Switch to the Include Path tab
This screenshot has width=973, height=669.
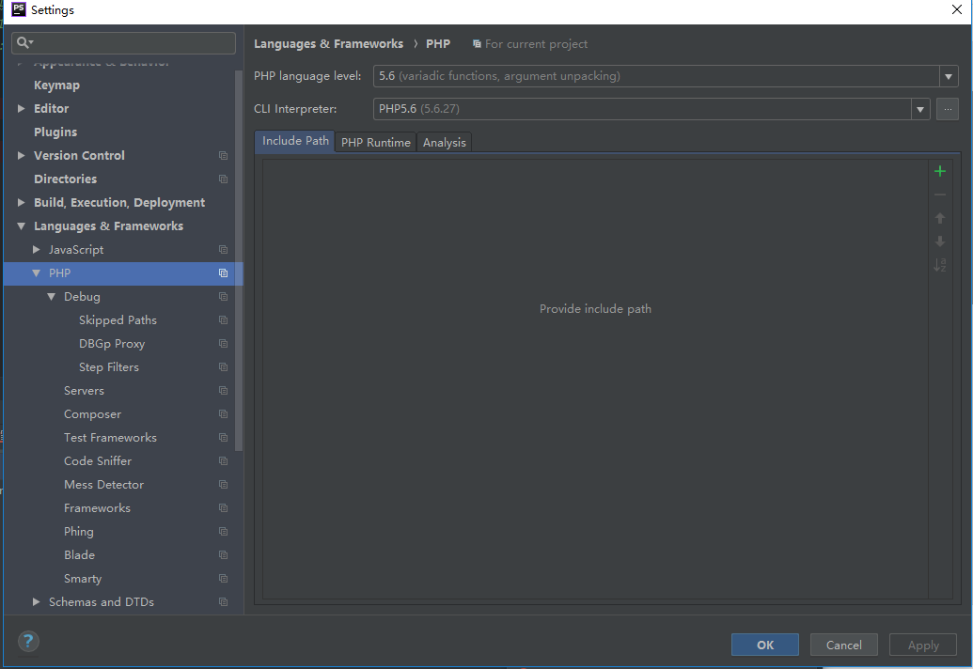(295, 141)
